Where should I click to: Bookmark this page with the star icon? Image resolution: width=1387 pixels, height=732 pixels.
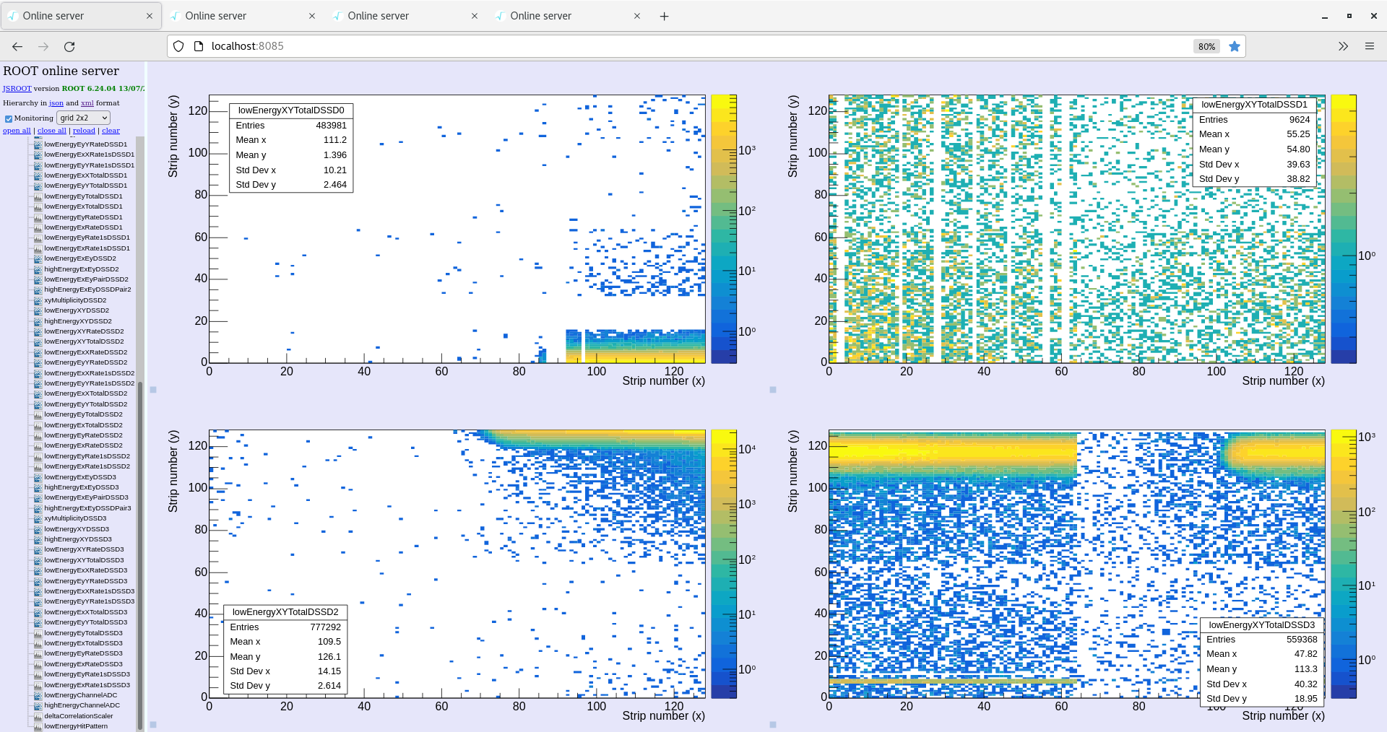(x=1235, y=46)
